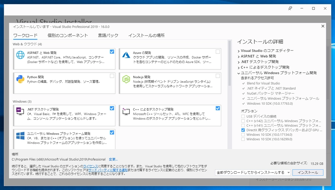The image size is (335, 190).
Task: Click the 15.29 GB total size value
Action: tap(317, 163)
